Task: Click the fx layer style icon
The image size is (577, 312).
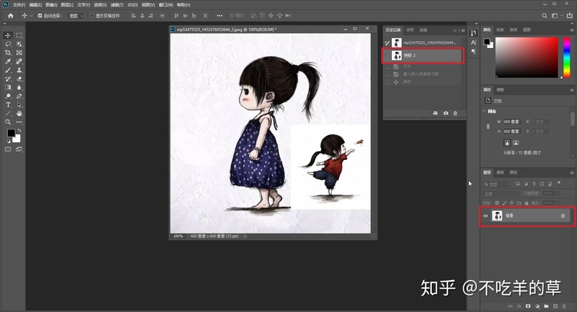Action: click(519, 306)
